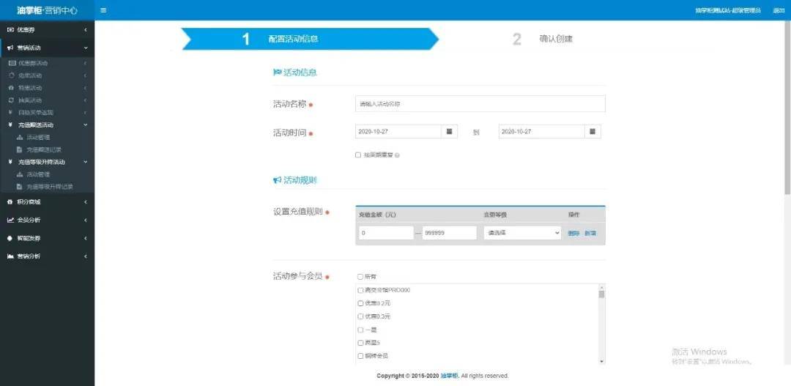Viewport: 791px width, 386px height.
Task: Click the 活动名称 text input field
Action: pos(480,104)
